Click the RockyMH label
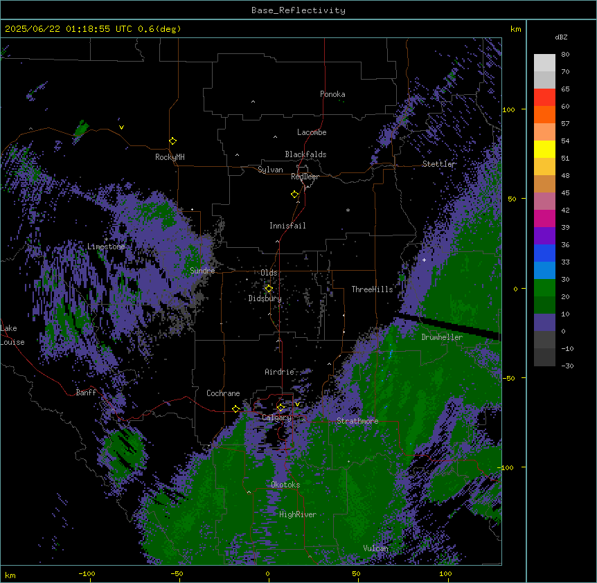The image size is (597, 583). click(170, 157)
